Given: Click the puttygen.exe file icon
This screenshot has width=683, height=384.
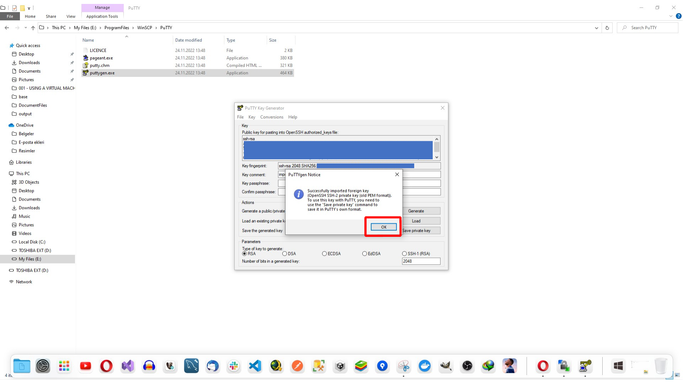Looking at the screenshot, I should [x=85, y=73].
